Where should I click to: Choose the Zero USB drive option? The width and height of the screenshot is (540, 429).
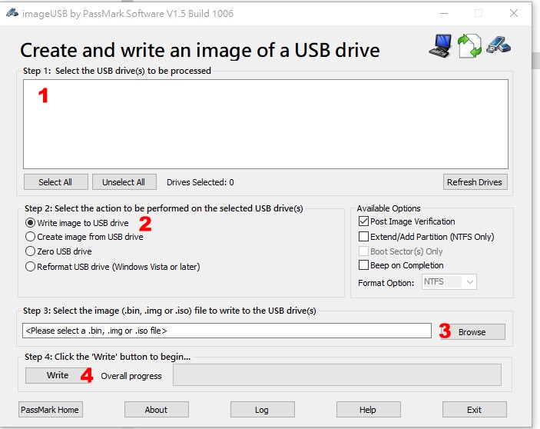coord(31,251)
